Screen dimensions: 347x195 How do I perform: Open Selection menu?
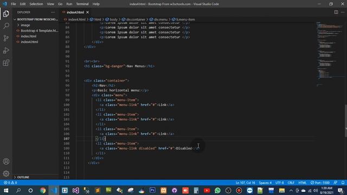pyautogui.click(x=36, y=4)
